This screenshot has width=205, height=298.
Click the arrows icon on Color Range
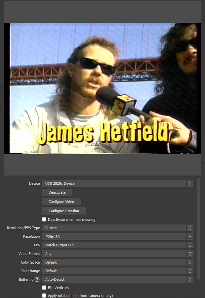pos(190,271)
